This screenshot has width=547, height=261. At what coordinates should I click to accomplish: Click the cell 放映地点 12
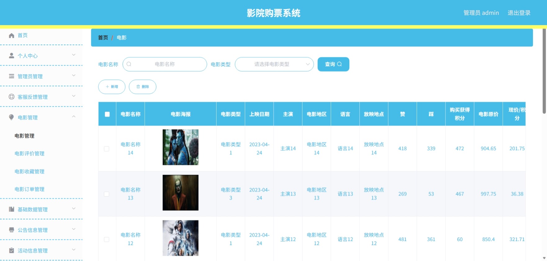pos(374,239)
